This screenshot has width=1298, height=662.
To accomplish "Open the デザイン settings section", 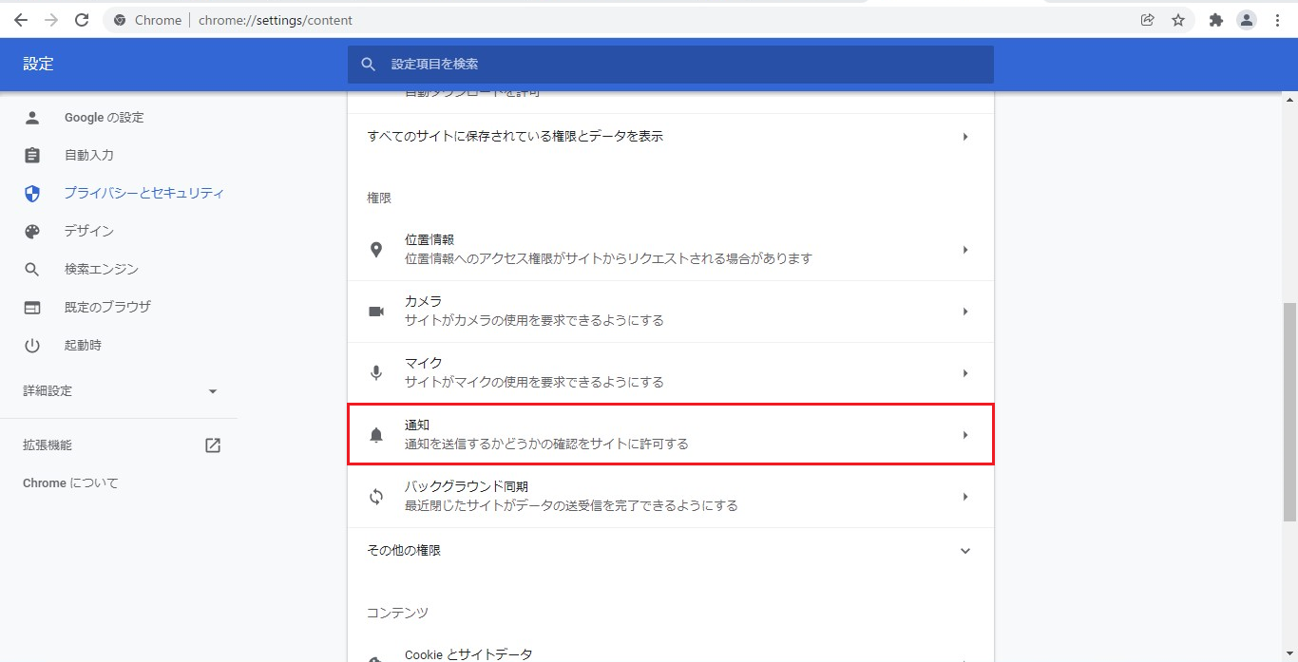I will 88,231.
